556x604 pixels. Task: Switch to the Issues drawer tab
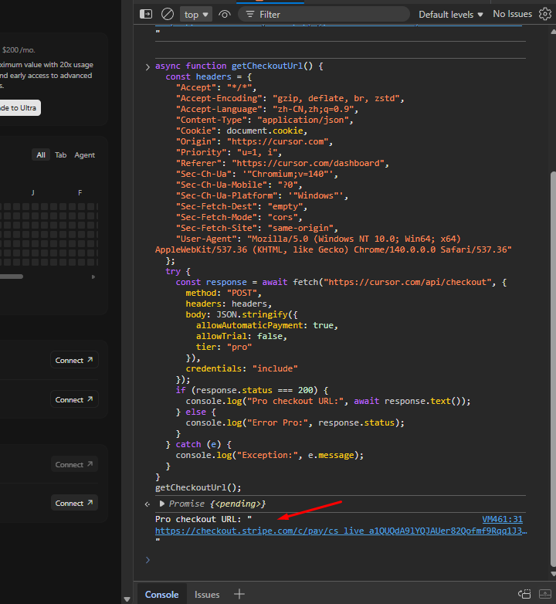point(207,595)
